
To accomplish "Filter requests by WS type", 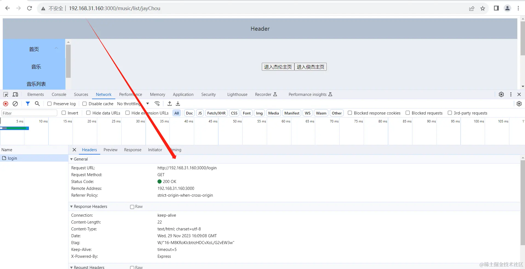I will (308, 113).
